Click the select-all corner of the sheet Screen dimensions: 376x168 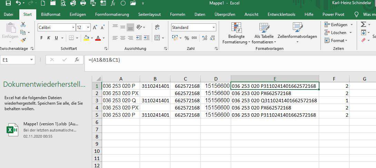(x=97, y=79)
